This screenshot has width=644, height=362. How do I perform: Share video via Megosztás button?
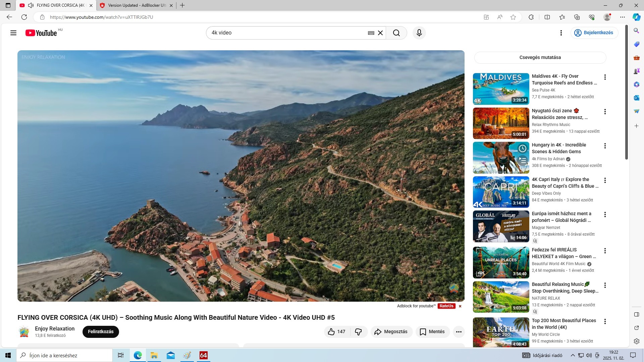point(391,331)
